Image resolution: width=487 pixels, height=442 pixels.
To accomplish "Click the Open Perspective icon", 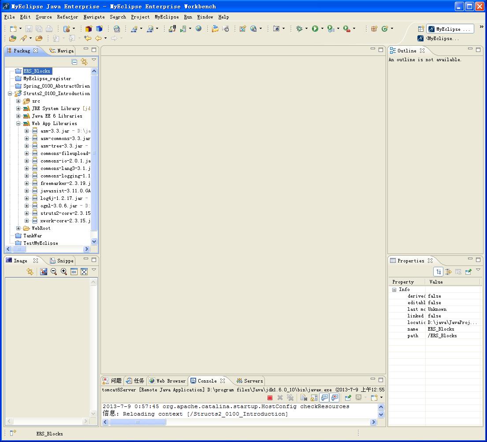I will 420,29.
